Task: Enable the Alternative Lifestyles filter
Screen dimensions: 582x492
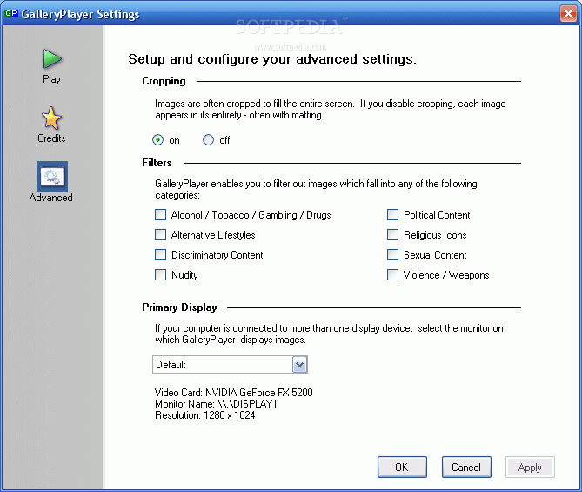Action: point(160,235)
